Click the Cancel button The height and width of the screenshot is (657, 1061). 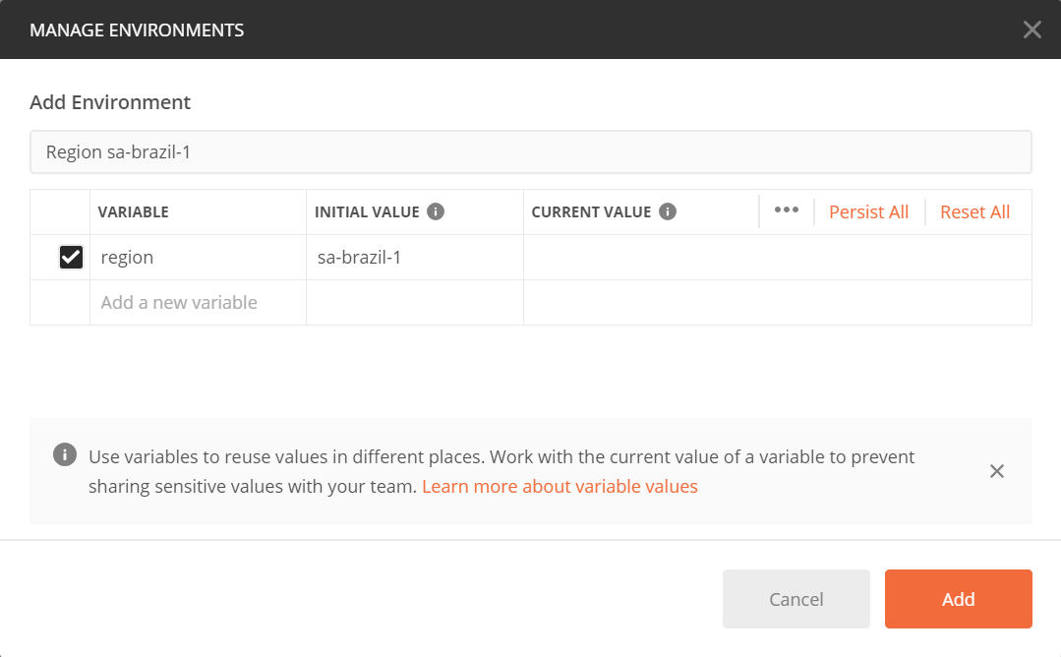click(796, 599)
